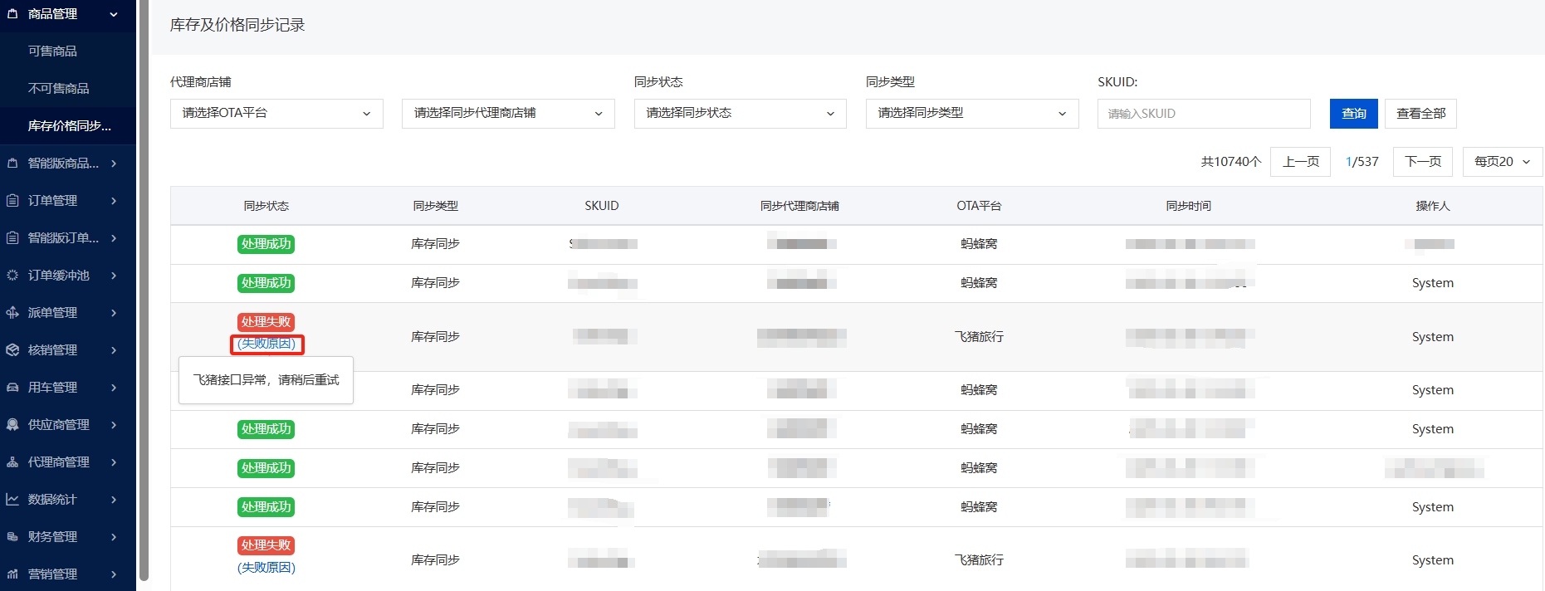Viewport: 1545px width, 591px height.
Task: Click the 供应商管理 sidebar icon
Action: pyautogui.click(x=12, y=424)
